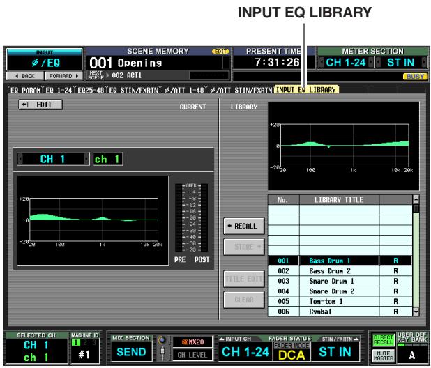Click library list scroll down arrow

416,312
